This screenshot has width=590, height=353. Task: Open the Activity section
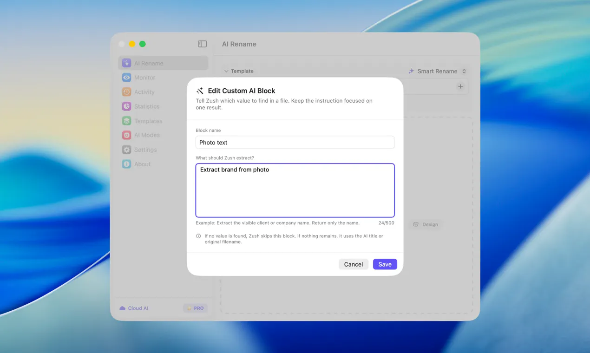point(144,92)
